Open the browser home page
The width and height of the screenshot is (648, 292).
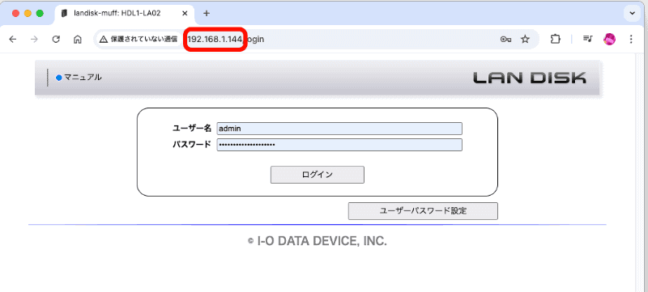pyautogui.click(x=77, y=39)
